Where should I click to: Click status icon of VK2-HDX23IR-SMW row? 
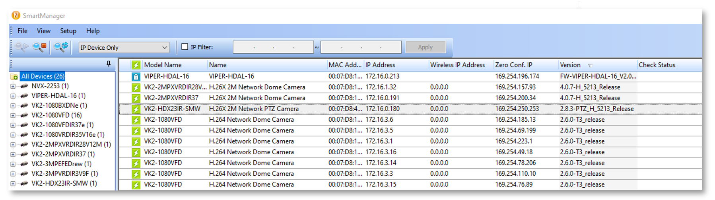point(136,109)
